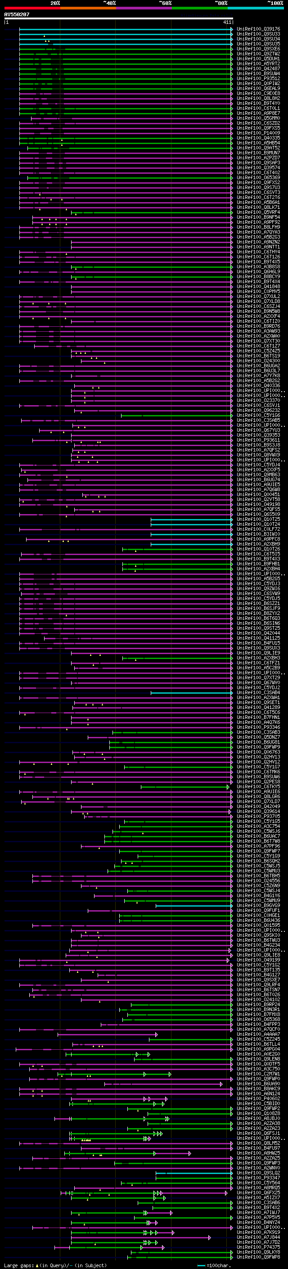Click the red 20% identity scale segment
The image size is (288, 1269).
tap(32, 8)
